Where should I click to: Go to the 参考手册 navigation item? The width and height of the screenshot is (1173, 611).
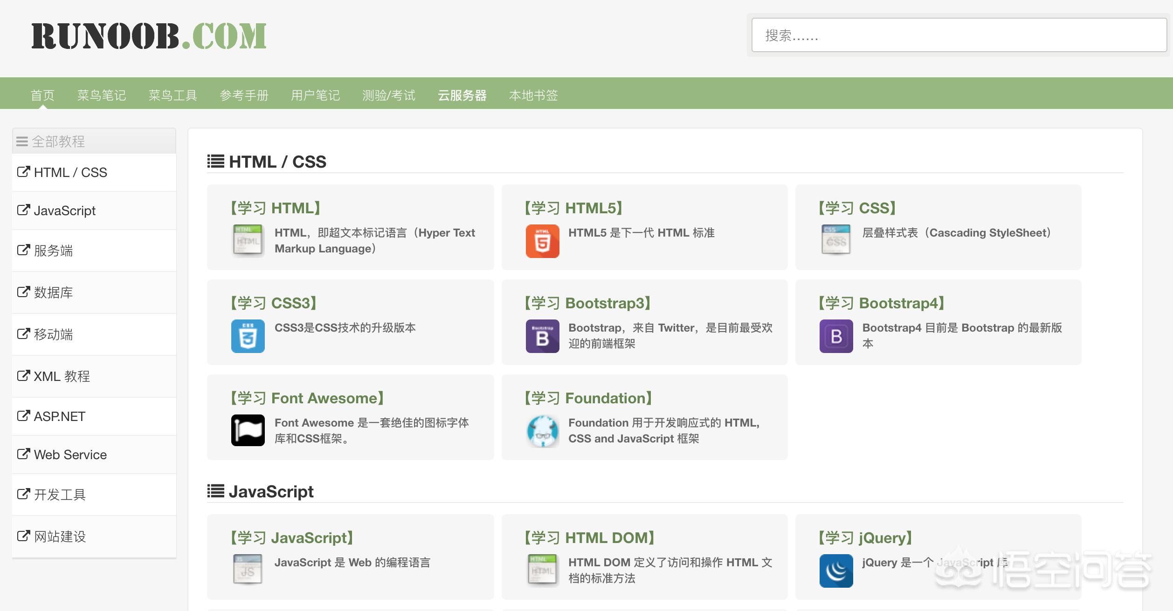point(244,95)
